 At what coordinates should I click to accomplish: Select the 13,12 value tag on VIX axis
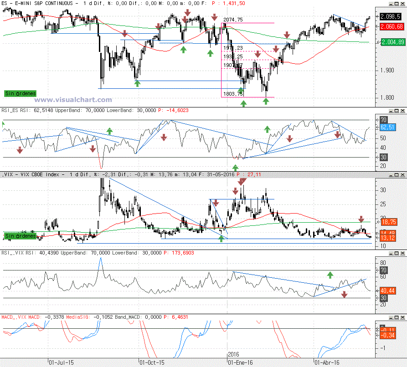tap(388, 238)
